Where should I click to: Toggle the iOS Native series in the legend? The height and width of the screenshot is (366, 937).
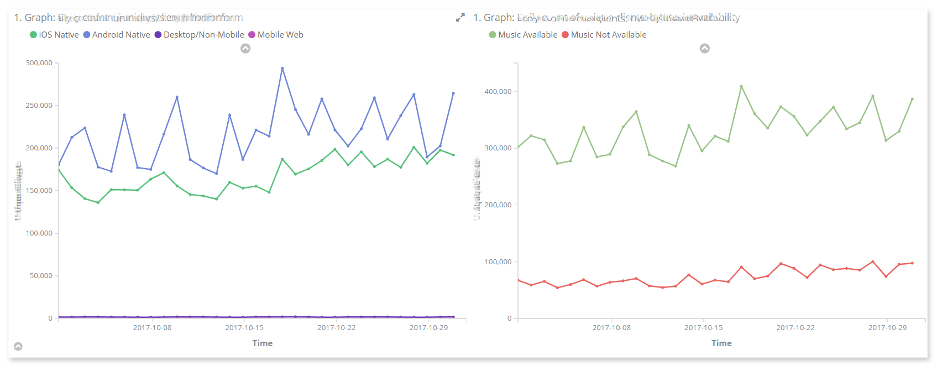(54, 35)
